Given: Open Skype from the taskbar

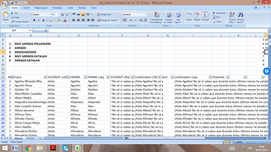Looking at the screenshot, I should tap(65, 148).
